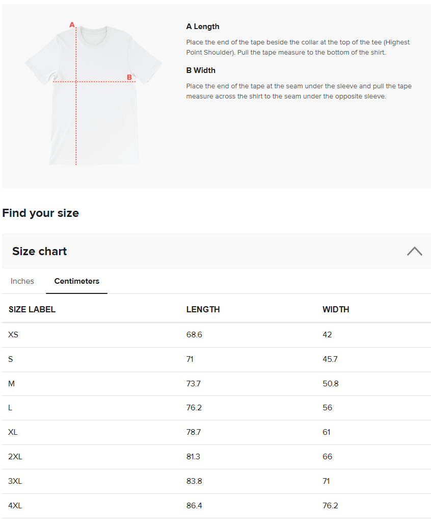The width and height of the screenshot is (431, 519).
Task: Select the M size row label
Action: coord(12,383)
